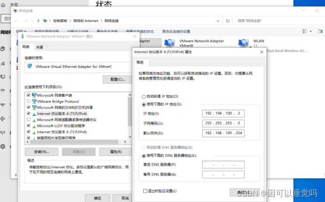Click the back navigation arrow
Image resolution: width=325 pixels, height=202 pixels.
pos(16,21)
